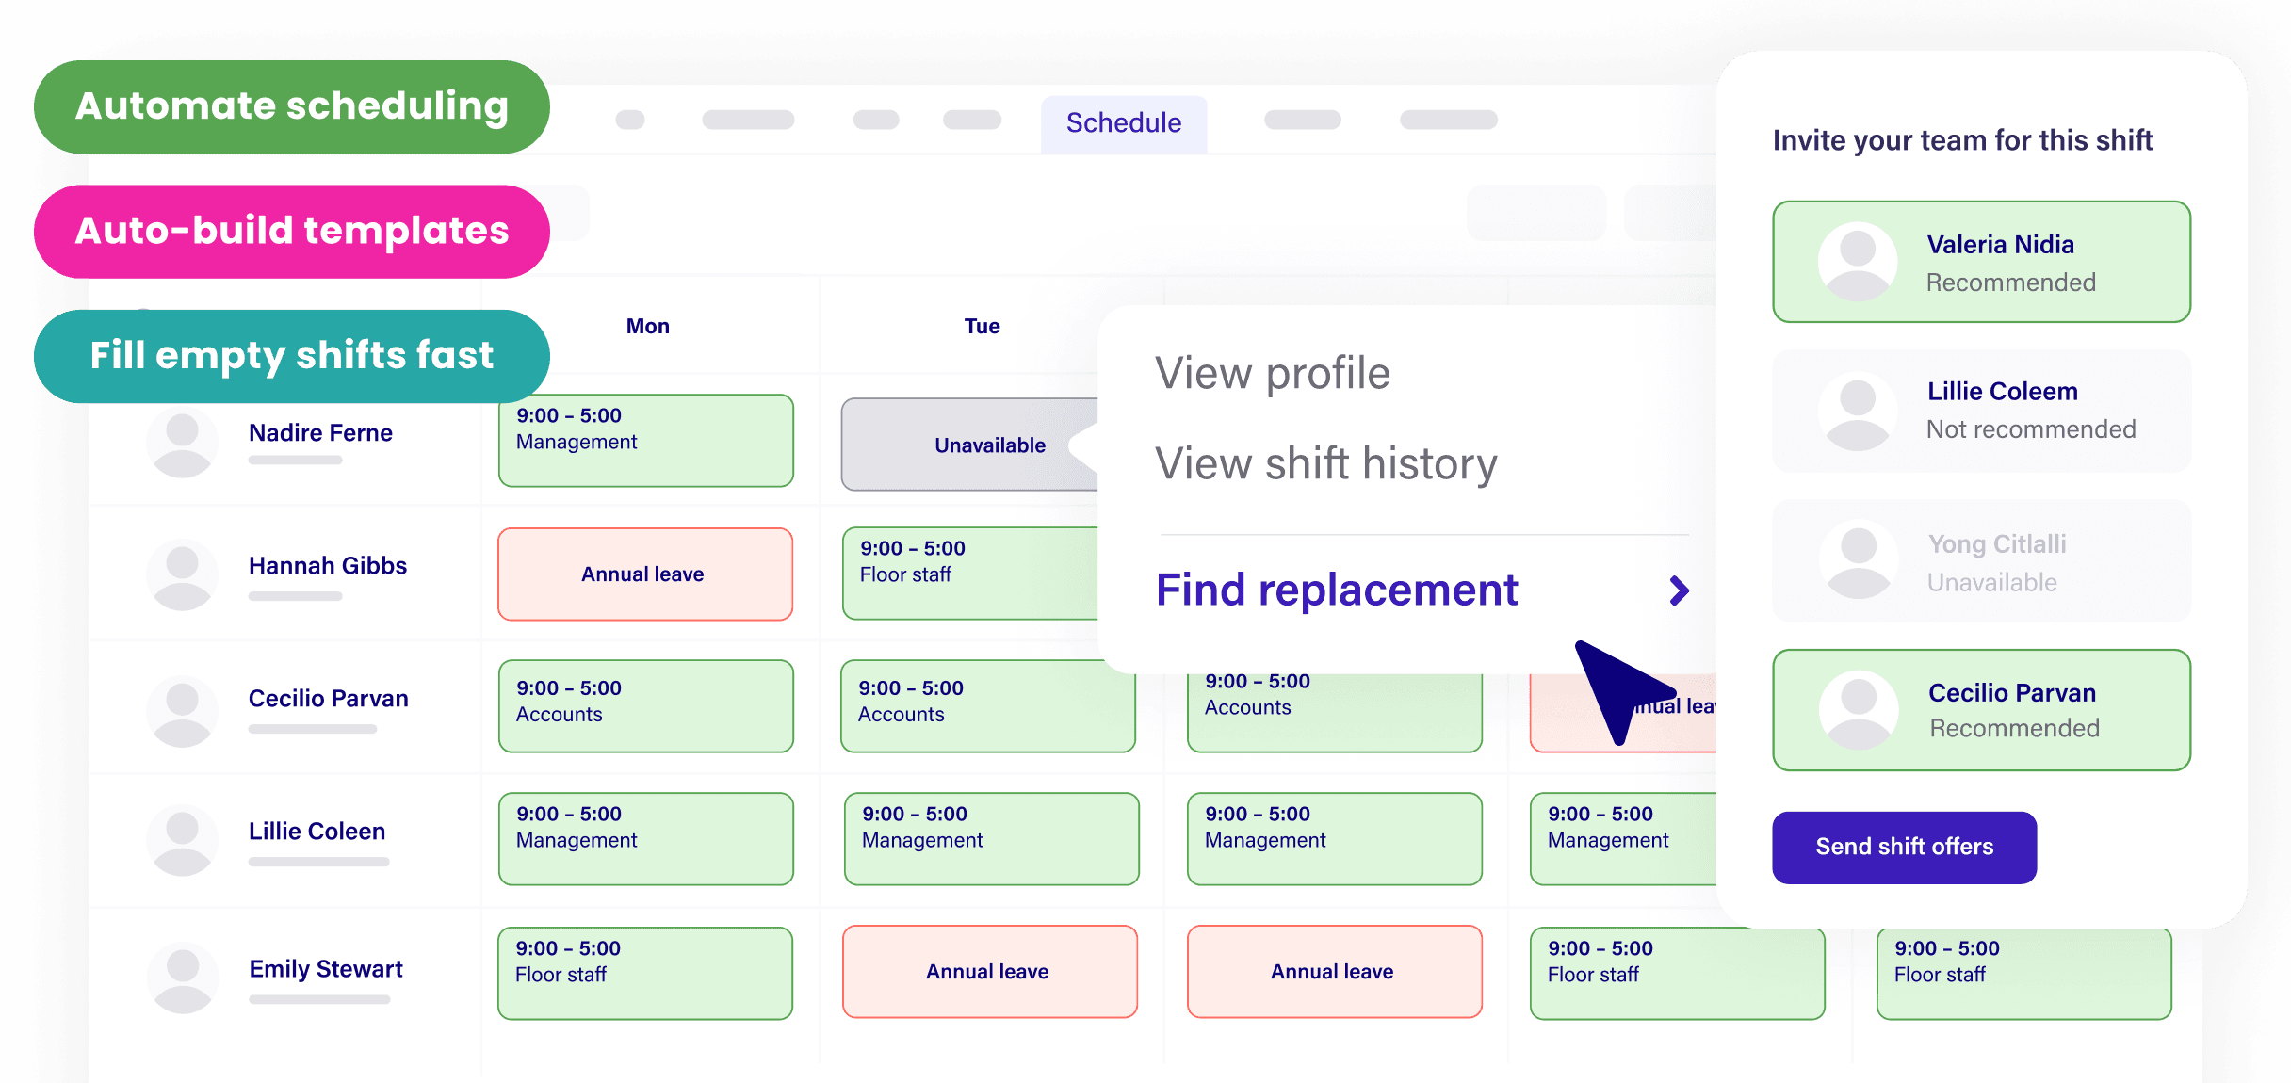Click Nadire Ferne avatar icon
This screenshot has width=2291, height=1083.
click(182, 442)
